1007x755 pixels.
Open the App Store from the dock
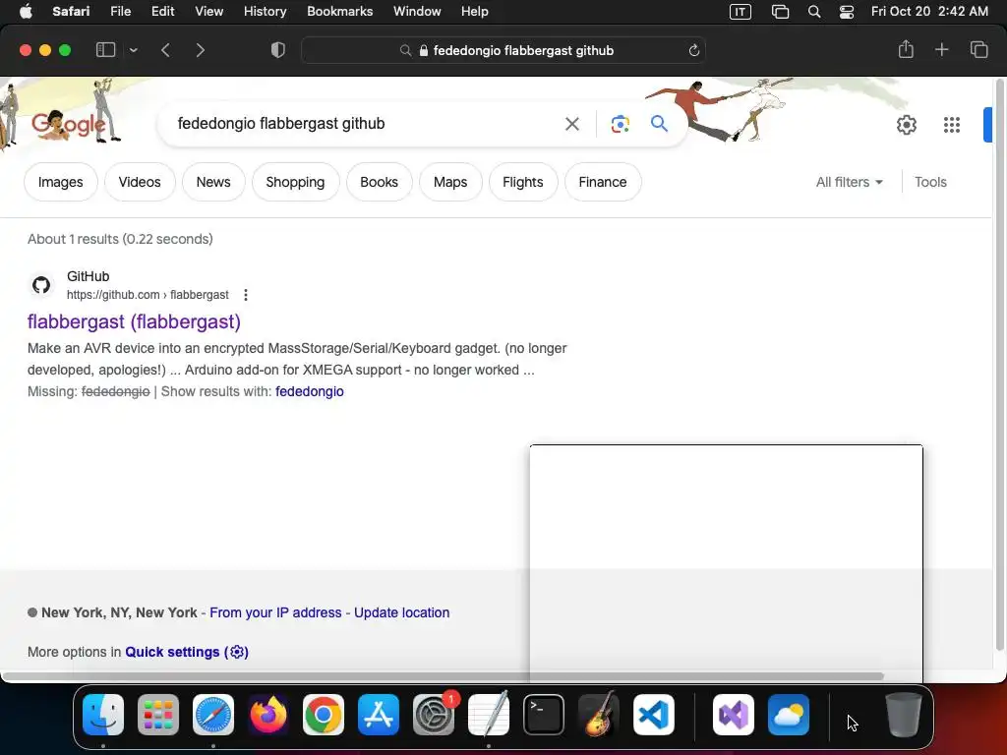pyautogui.click(x=379, y=715)
